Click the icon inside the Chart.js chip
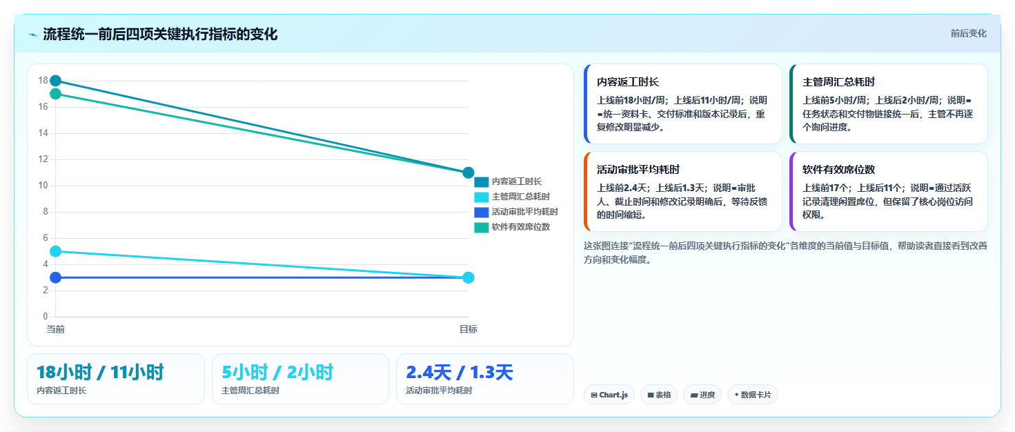The image size is (1015, 432). coord(593,395)
